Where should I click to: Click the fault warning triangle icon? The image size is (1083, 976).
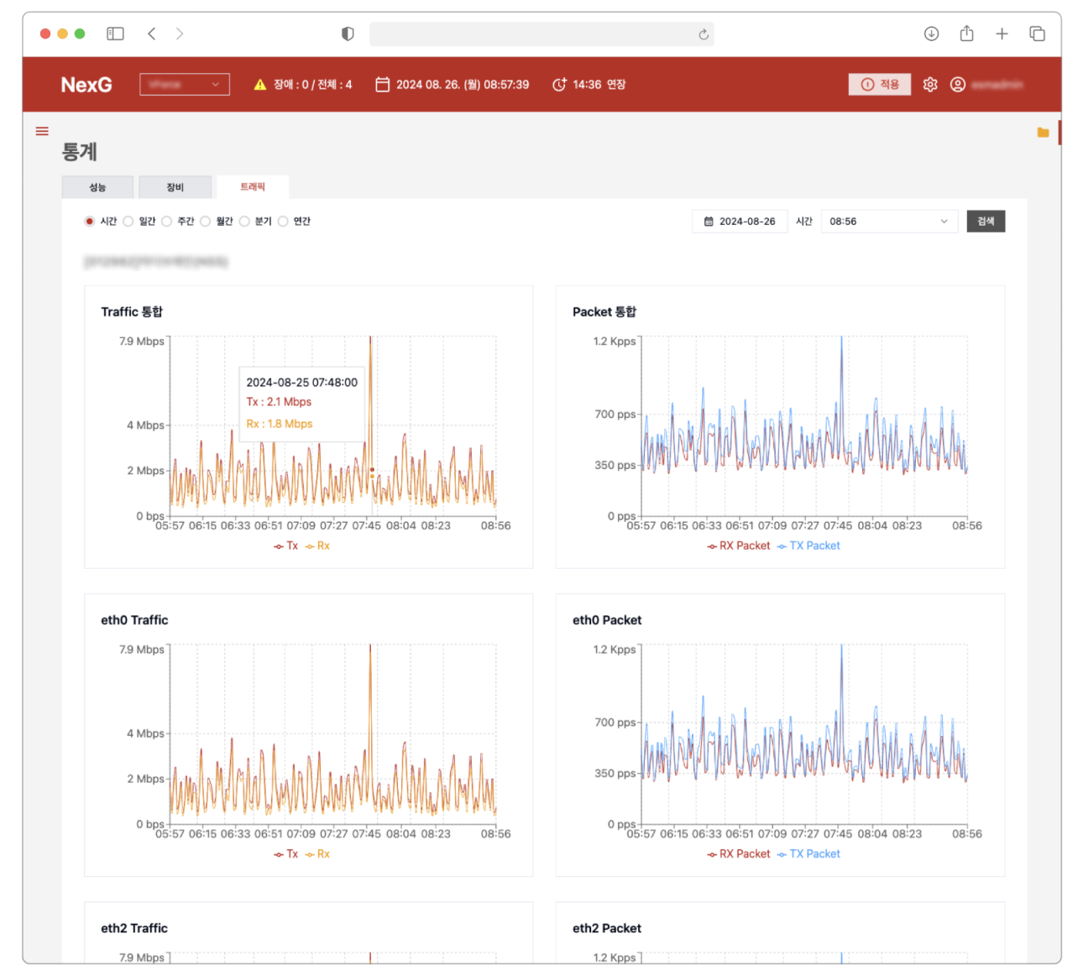point(260,85)
